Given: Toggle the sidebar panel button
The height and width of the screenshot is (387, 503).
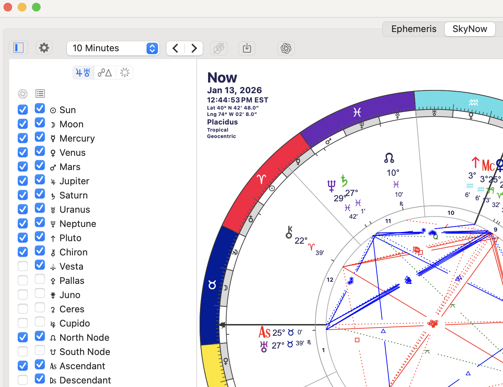Looking at the screenshot, I should [x=18, y=48].
